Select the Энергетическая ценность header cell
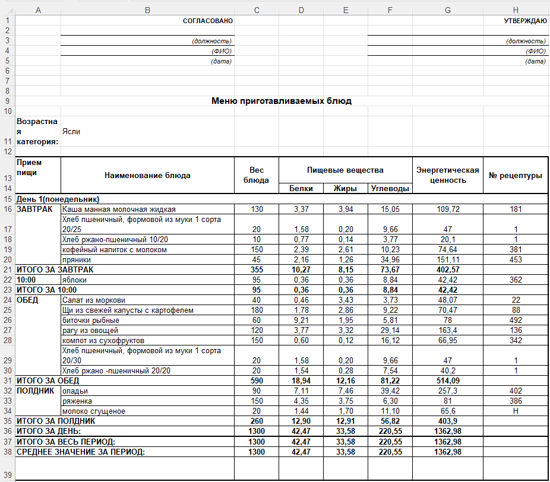550x482 pixels. tap(448, 175)
